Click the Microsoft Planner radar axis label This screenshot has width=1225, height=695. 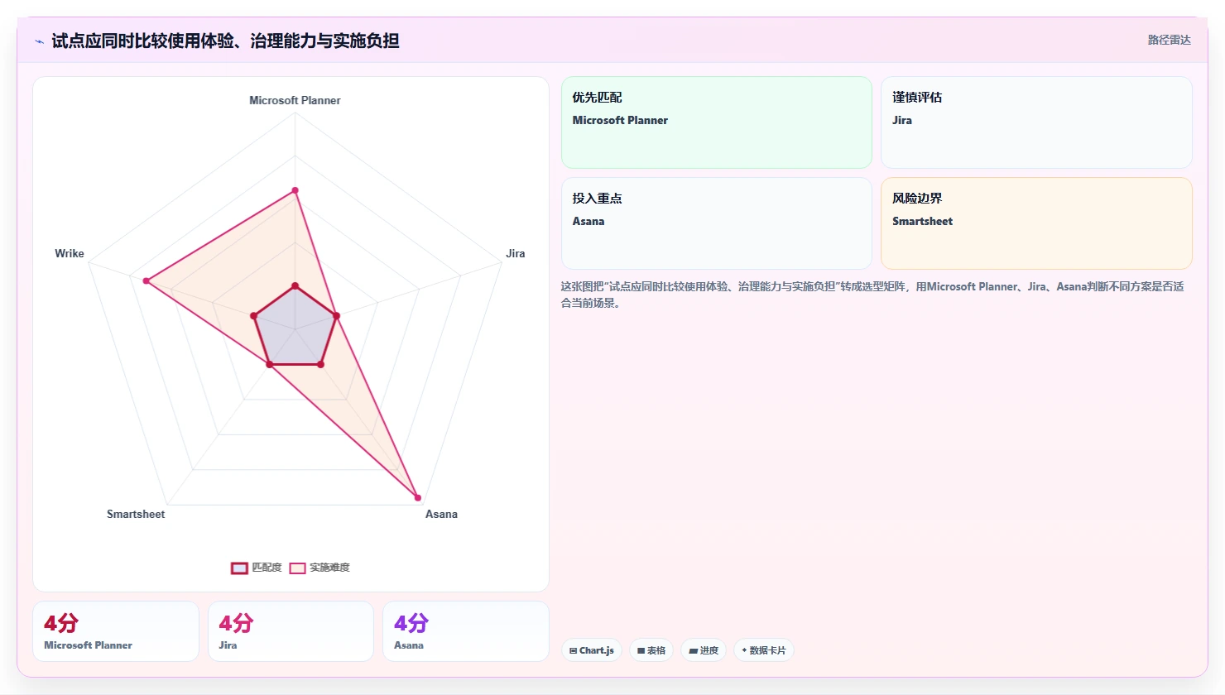[x=295, y=100]
